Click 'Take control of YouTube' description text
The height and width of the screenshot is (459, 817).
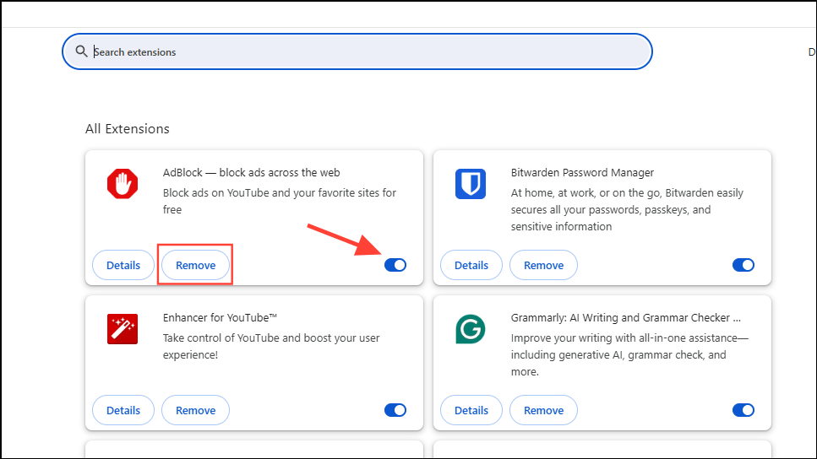pyautogui.click(x=271, y=346)
